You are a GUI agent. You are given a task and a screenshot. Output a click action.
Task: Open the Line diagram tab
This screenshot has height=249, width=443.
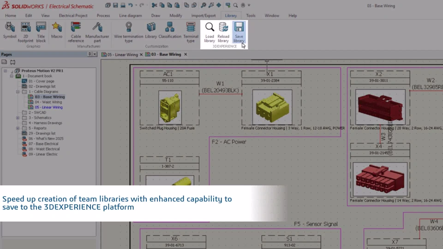click(x=130, y=16)
